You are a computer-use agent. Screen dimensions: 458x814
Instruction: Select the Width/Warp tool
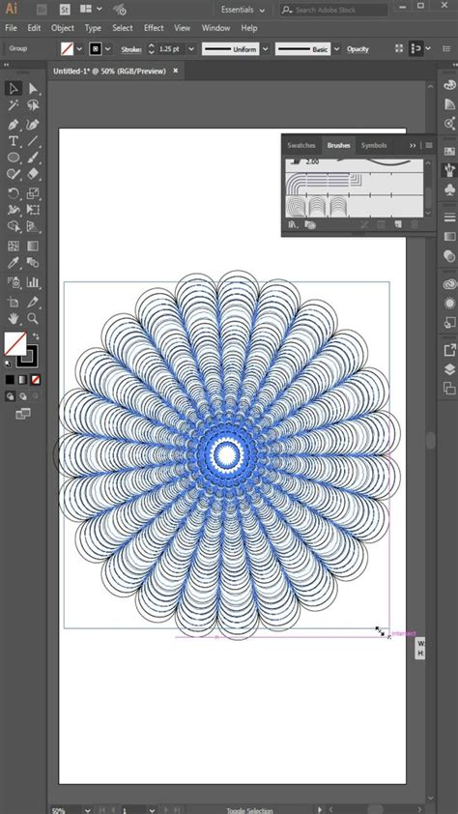(x=14, y=210)
